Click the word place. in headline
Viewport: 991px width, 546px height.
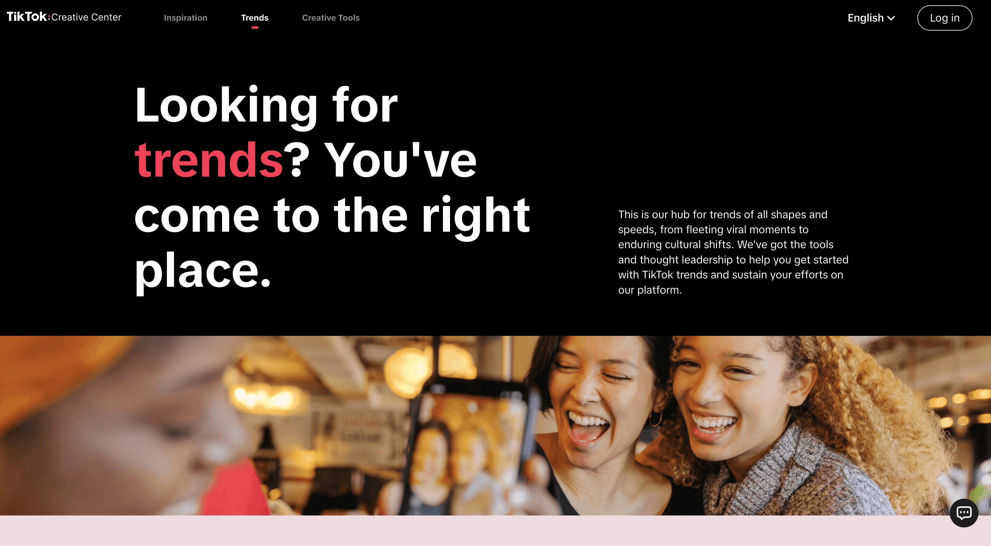coord(203,271)
